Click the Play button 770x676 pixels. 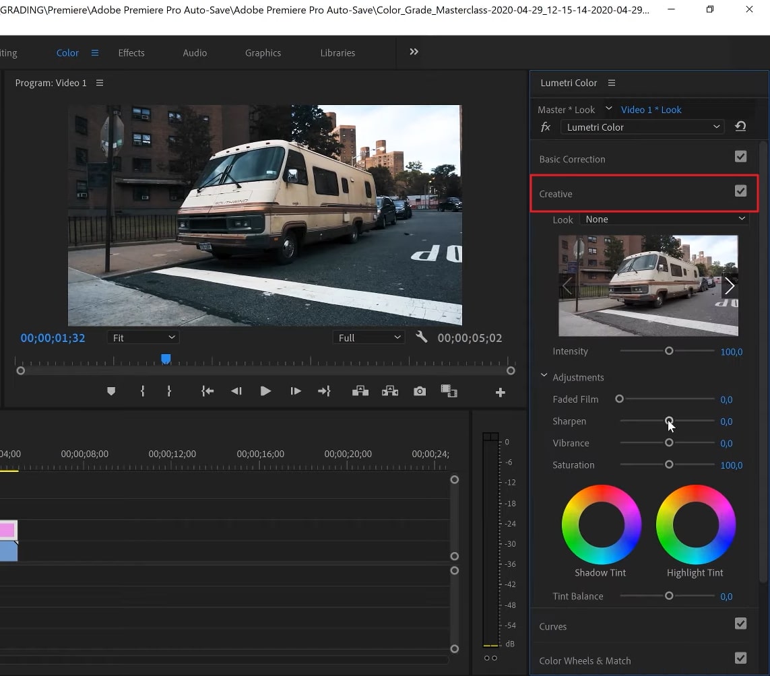[265, 391]
